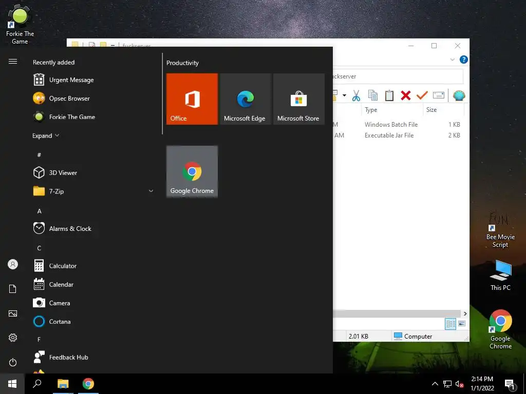Click the user account icon in Start
The height and width of the screenshot is (394, 526).
coord(13,264)
